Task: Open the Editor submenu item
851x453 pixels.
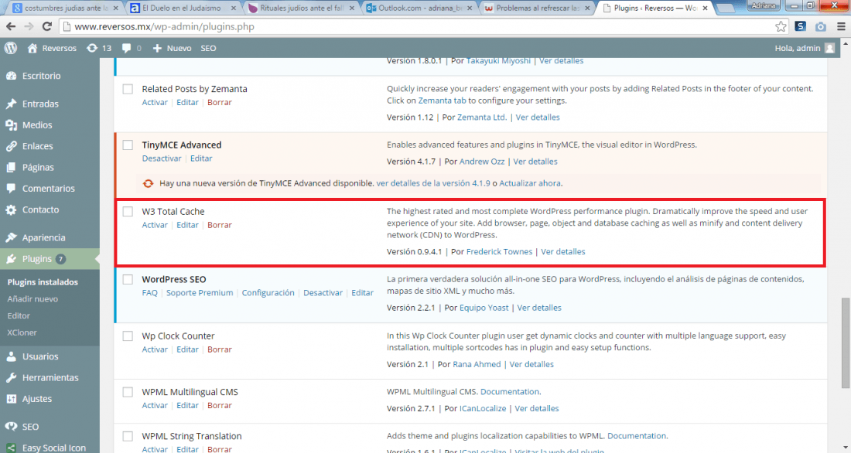Action: [19, 315]
